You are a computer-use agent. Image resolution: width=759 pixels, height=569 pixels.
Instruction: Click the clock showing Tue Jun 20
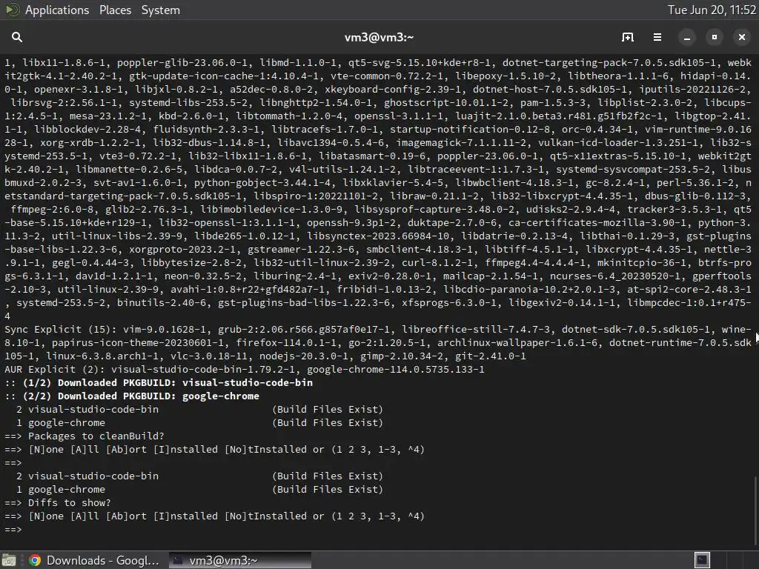point(712,10)
